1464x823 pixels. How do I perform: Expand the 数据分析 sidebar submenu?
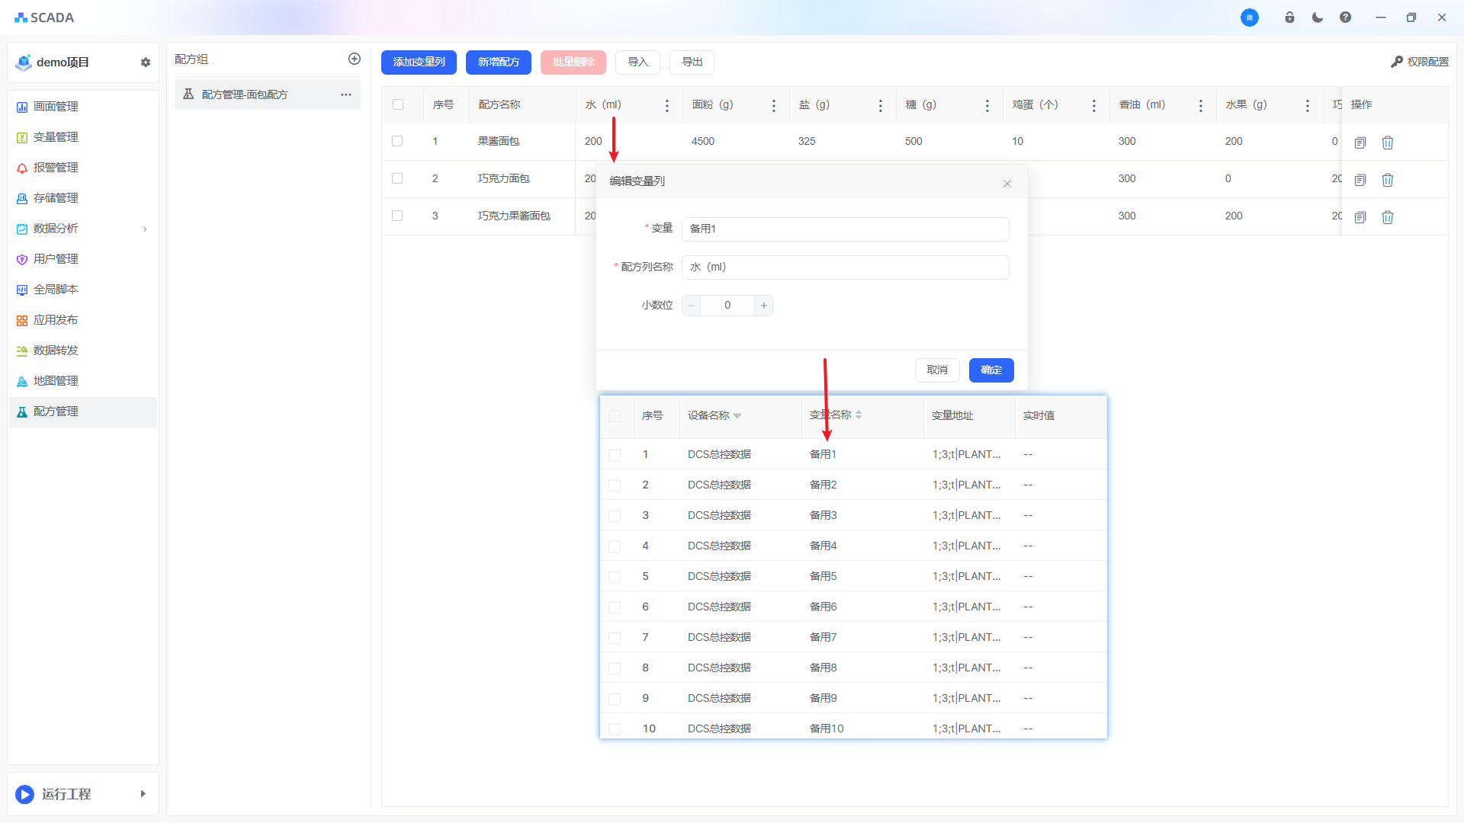145,229
